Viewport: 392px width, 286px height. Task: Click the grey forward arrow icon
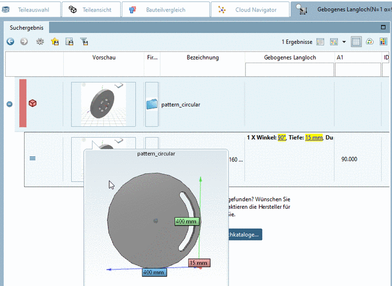24,41
